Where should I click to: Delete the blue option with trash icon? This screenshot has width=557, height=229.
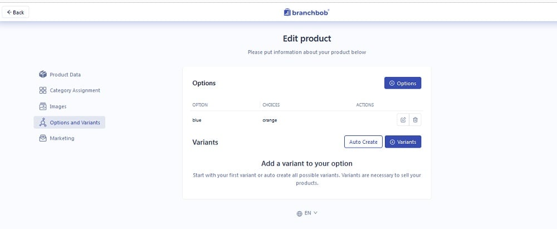(x=416, y=120)
